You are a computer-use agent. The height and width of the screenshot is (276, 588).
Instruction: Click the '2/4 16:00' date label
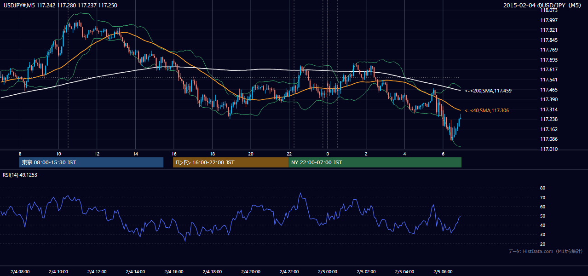click(x=174, y=272)
